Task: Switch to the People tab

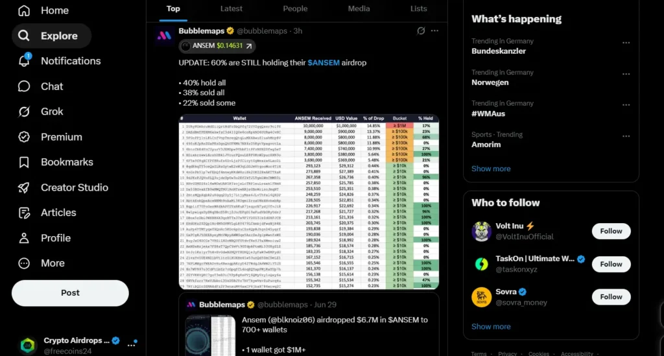Action: point(295,9)
